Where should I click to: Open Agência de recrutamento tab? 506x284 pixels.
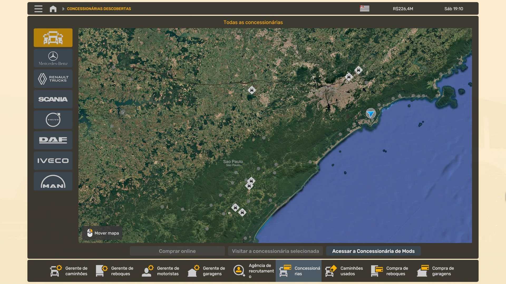[253, 271]
